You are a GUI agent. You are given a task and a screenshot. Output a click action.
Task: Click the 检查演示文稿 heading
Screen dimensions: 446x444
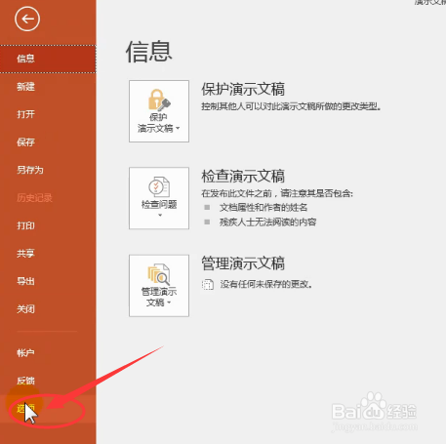point(243,177)
